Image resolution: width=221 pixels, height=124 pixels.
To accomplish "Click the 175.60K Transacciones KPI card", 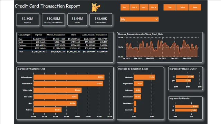I will [x=100, y=20].
